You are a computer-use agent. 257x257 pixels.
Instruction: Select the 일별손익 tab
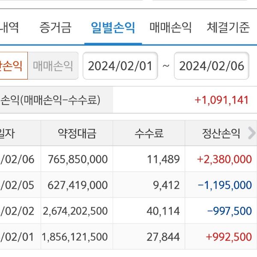point(113,28)
